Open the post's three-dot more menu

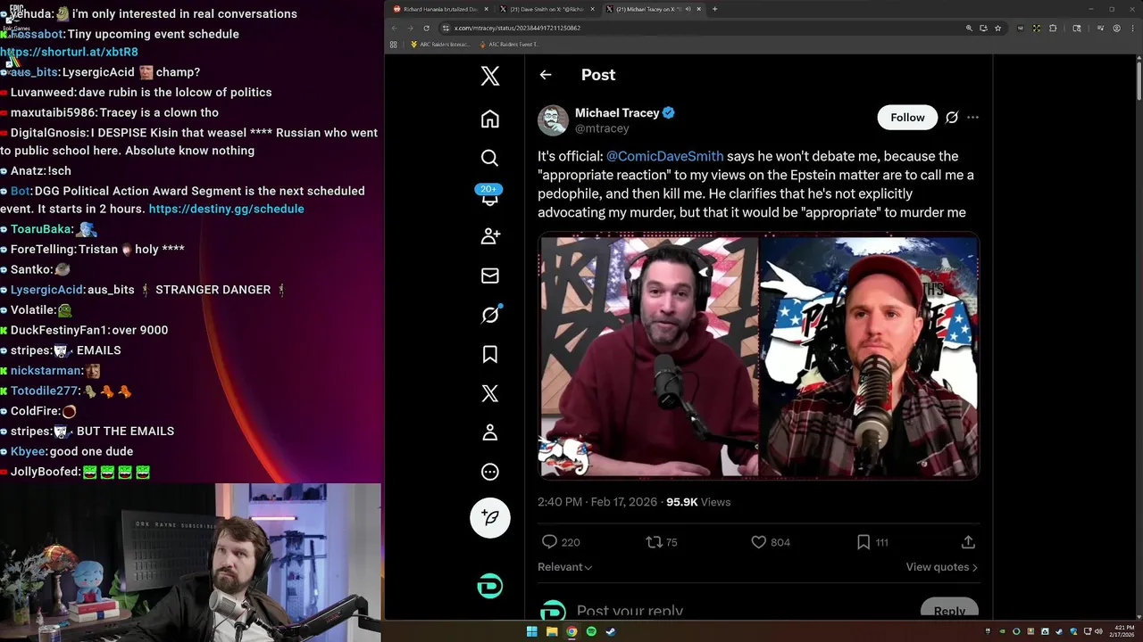[x=972, y=118]
